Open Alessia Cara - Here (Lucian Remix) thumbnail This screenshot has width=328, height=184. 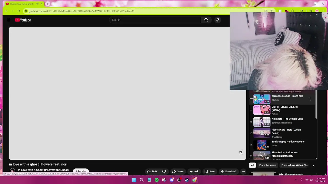tap(262, 133)
